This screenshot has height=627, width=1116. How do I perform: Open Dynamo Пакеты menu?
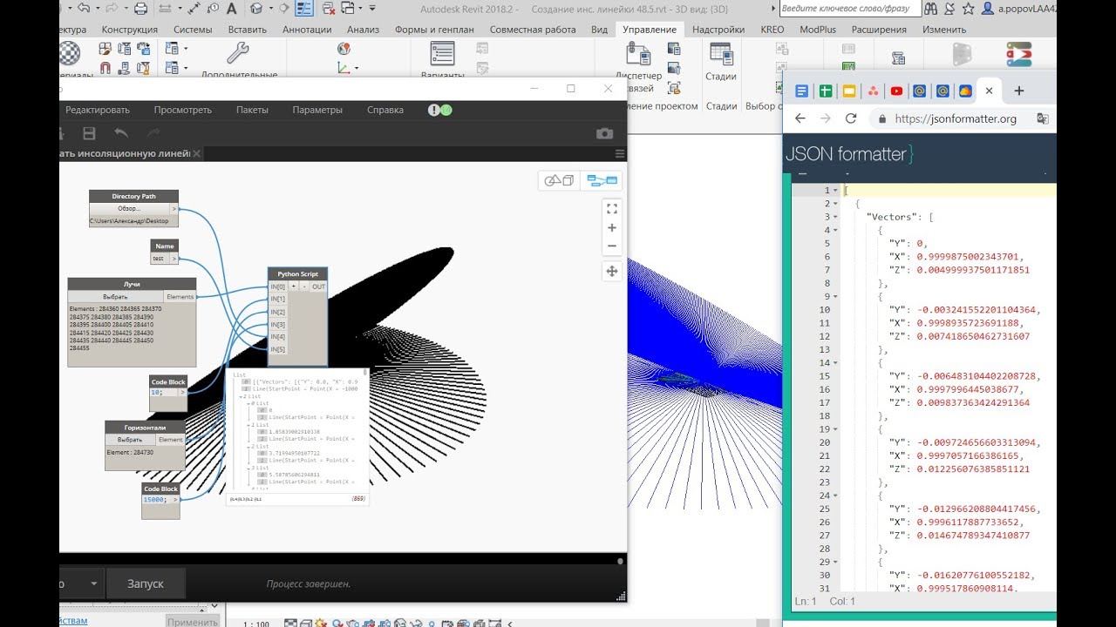click(x=252, y=110)
